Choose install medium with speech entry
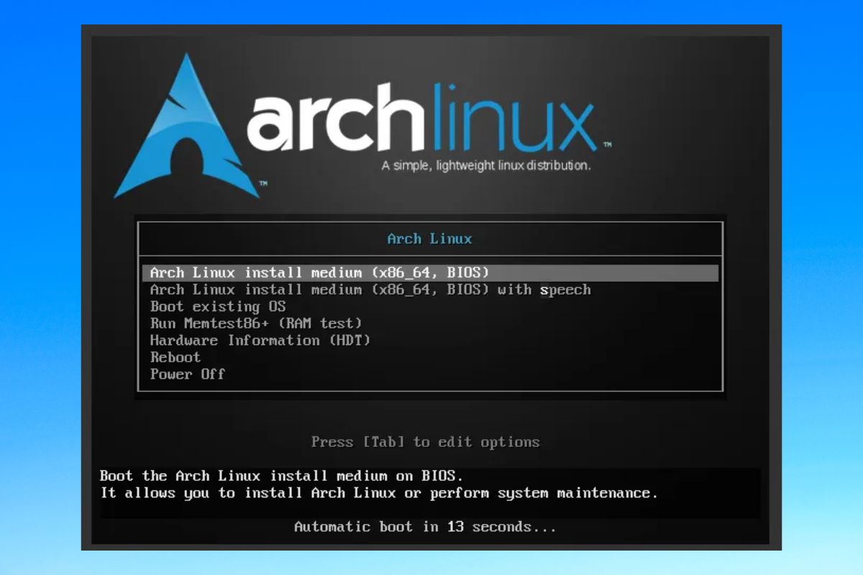This screenshot has width=863, height=575. click(370, 290)
